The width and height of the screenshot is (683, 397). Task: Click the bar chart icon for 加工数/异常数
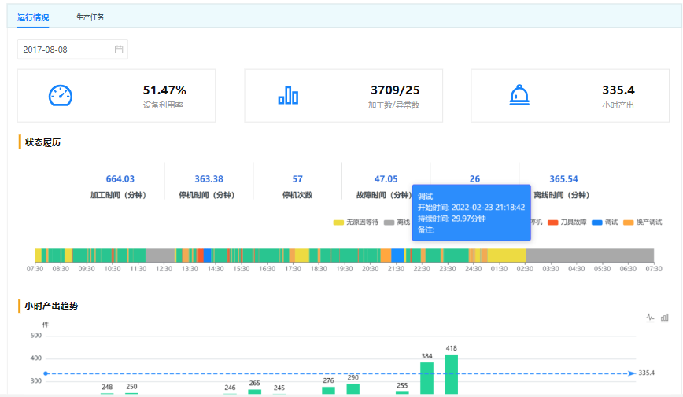coord(288,96)
